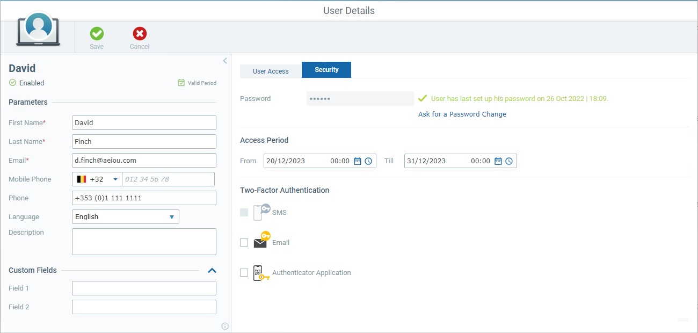Enable SMS two-factor authentication
The image size is (698, 333).
244,212
